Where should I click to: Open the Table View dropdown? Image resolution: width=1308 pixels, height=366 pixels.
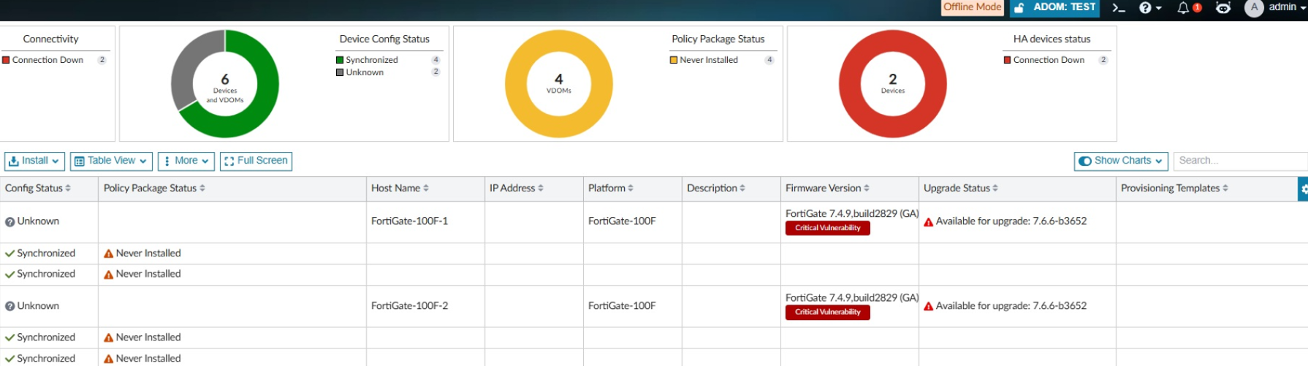tap(111, 161)
